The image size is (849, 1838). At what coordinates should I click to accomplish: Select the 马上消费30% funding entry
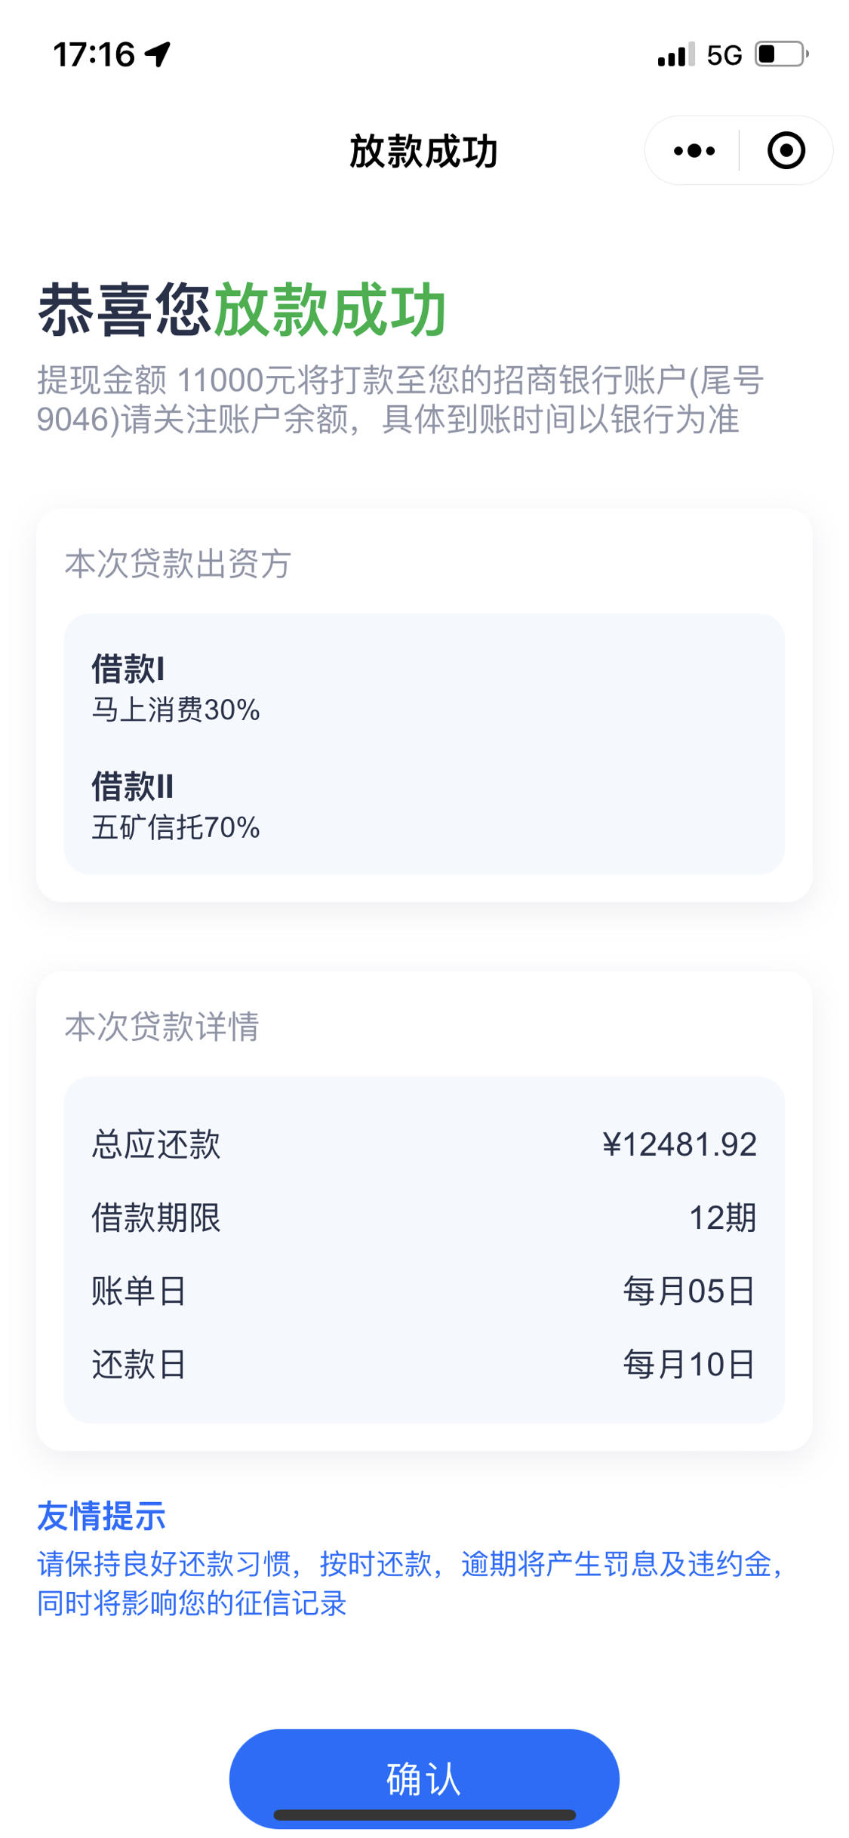click(x=176, y=710)
